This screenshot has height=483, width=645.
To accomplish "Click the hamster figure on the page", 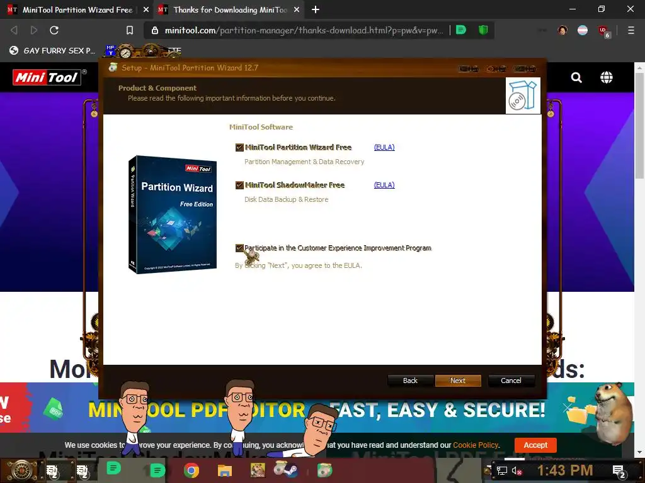I will coord(614,414).
